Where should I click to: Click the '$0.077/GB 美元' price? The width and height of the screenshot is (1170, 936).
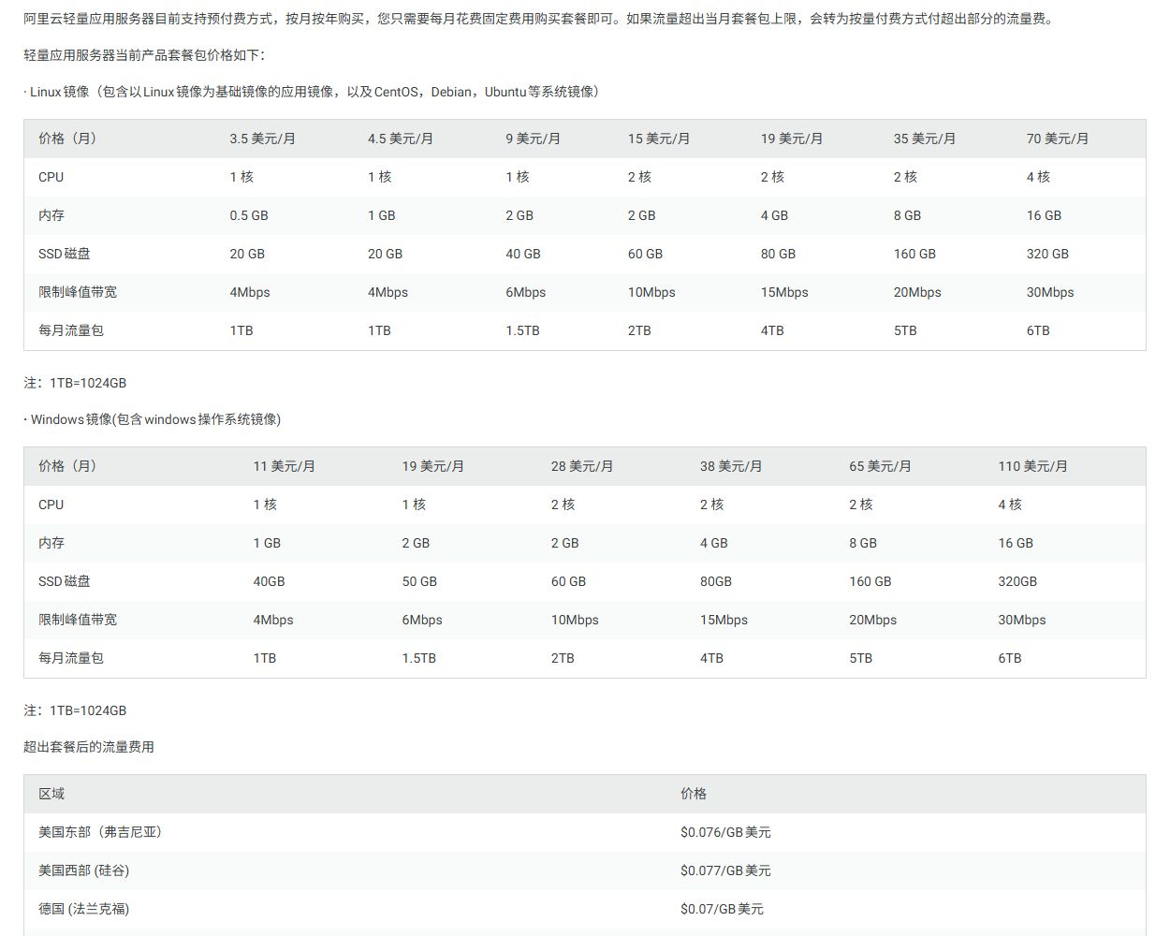pyautogui.click(x=725, y=870)
